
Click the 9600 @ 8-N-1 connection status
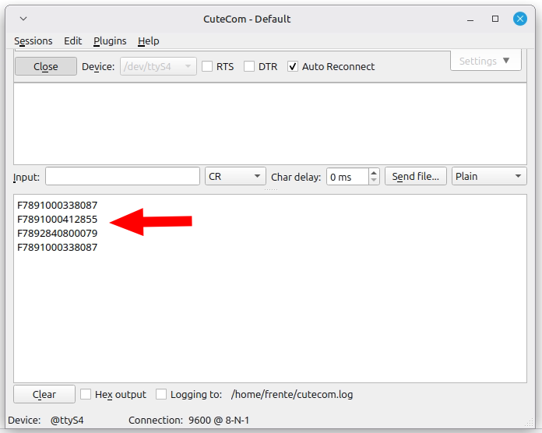click(219, 421)
